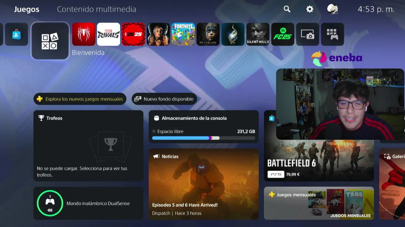Click the Episodes 5 and 6 Have Arrived headline
Screen dimensions: 405x227
coord(185,205)
